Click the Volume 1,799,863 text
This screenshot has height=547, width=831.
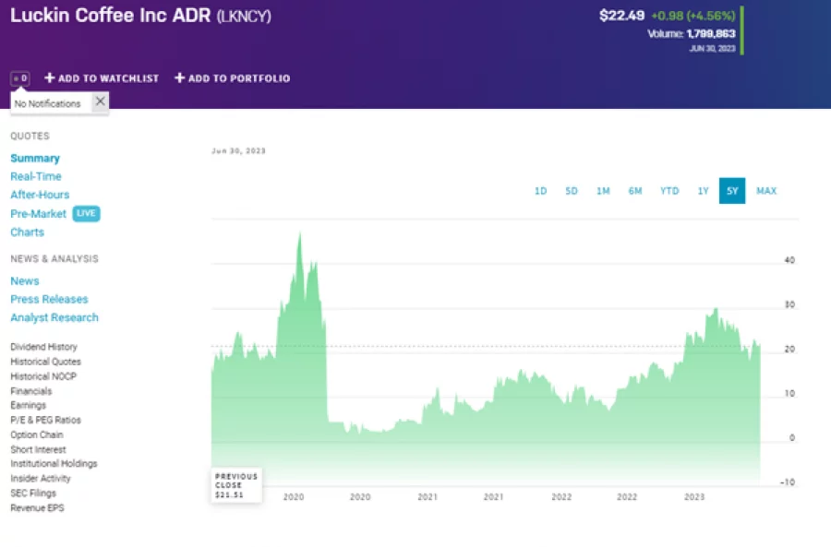(x=691, y=34)
